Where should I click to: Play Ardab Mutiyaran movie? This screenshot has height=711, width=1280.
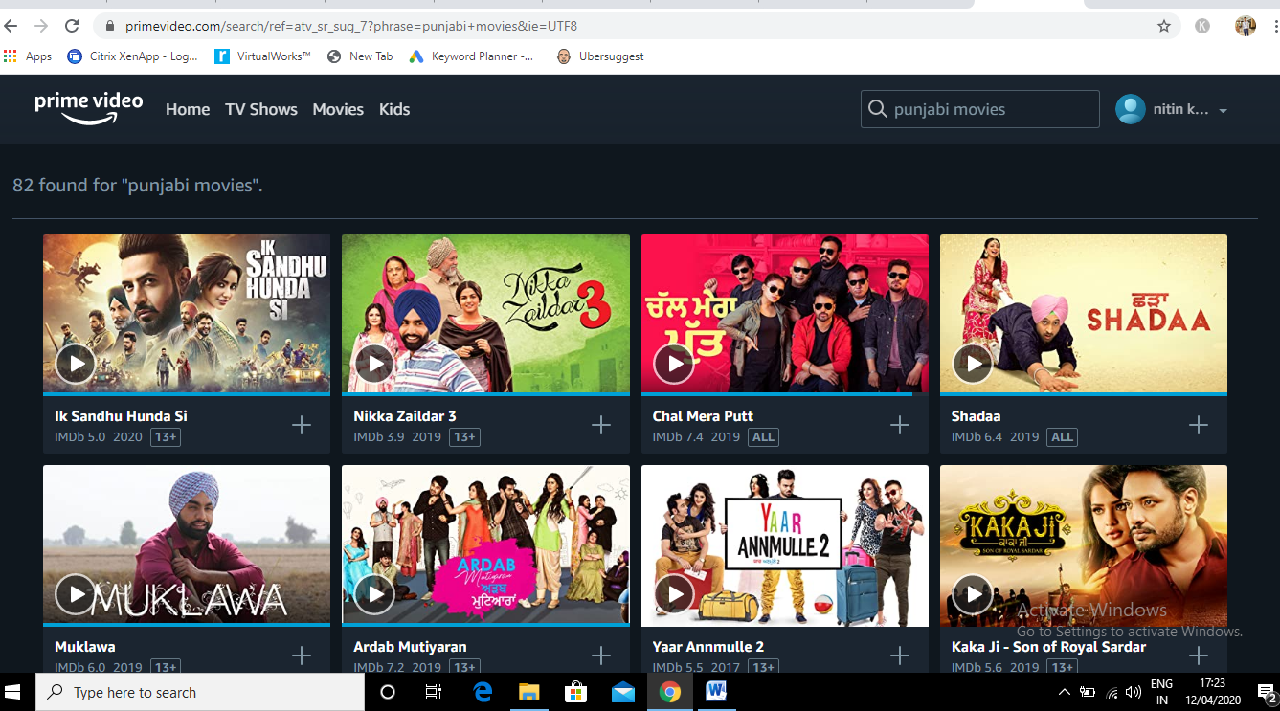(x=374, y=594)
